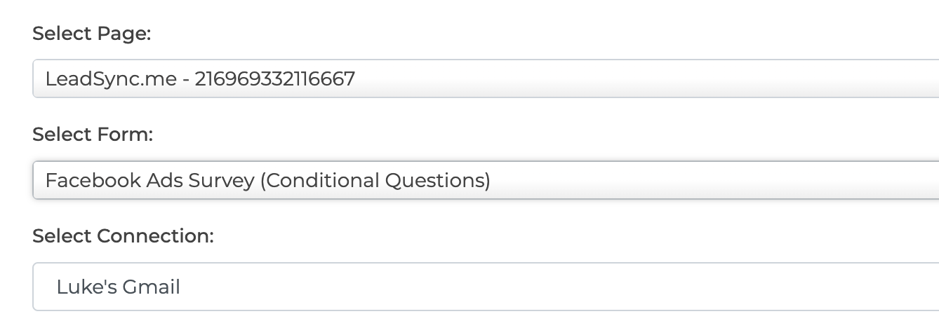Open the Select Form dropdown
Image resolution: width=939 pixels, height=335 pixels.
click(486, 180)
